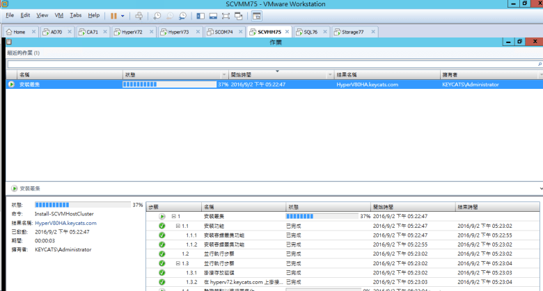Click the Send Ctrl+Alt+Del toolbar icon

pos(139,15)
